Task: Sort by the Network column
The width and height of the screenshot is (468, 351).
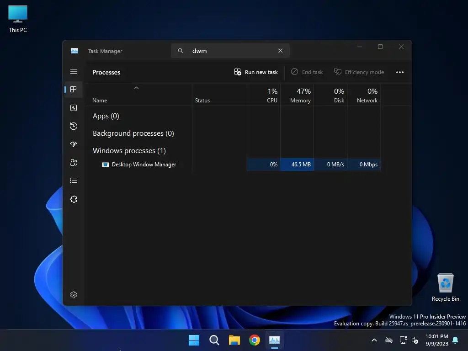Action: click(364, 95)
